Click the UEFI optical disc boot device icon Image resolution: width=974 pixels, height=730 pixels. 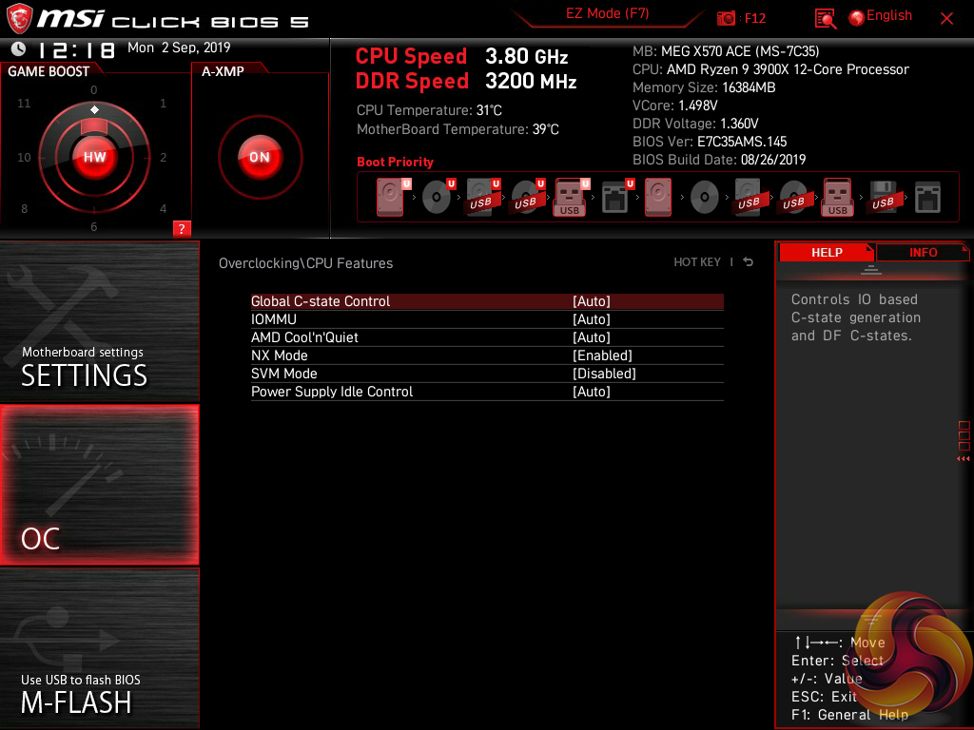[x=438, y=198]
